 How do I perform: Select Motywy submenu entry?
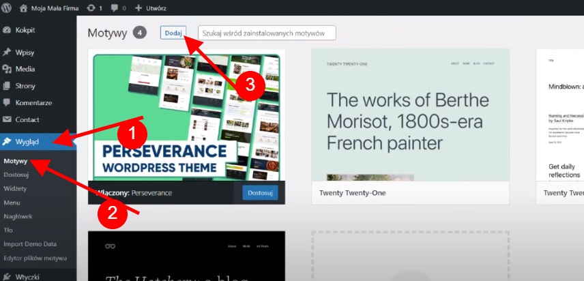tap(15, 161)
